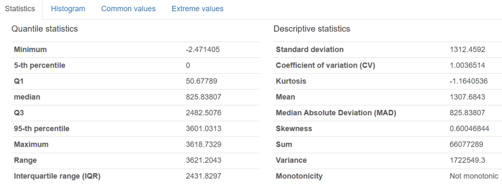This screenshot has height=184, width=502.
Task: Select the Quantile statistics heading
Action: tap(45, 29)
